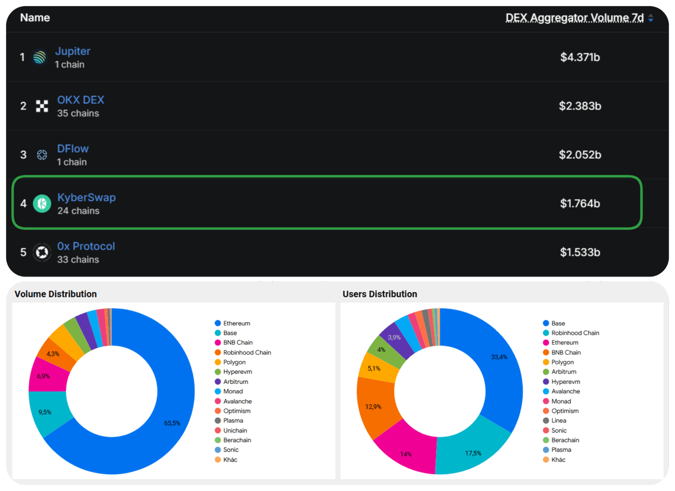Click the '24 chains' text under KyberSwap
Image resolution: width=675 pixels, height=491 pixels.
click(x=78, y=211)
